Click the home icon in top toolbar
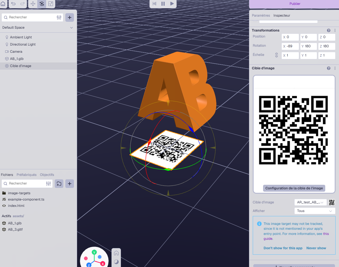The width and height of the screenshot is (339, 267). click(3, 4)
